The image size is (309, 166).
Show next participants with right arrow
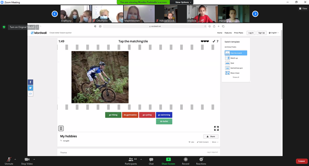click(x=255, y=14)
